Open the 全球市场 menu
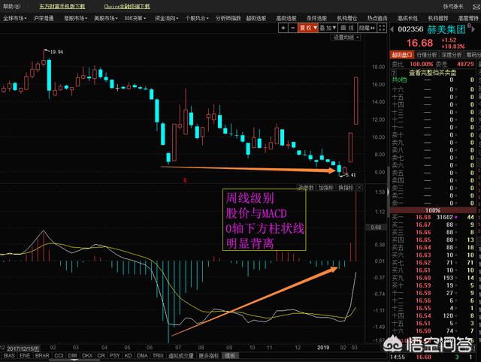 [x=15, y=18]
